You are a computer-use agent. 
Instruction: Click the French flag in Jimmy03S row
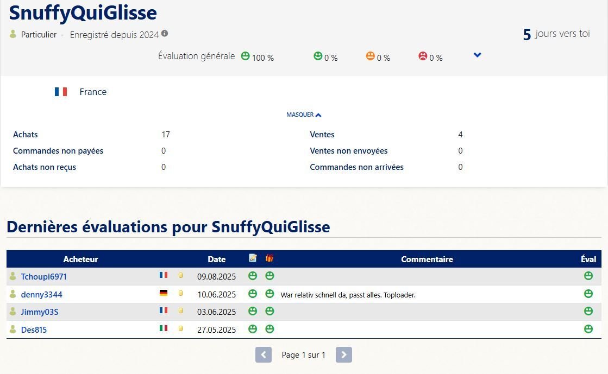pyautogui.click(x=164, y=310)
